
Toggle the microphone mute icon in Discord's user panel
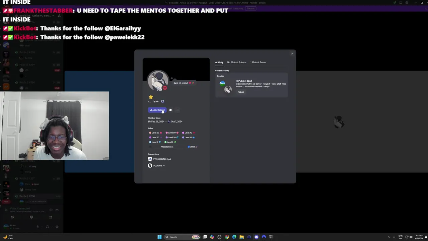38,227
